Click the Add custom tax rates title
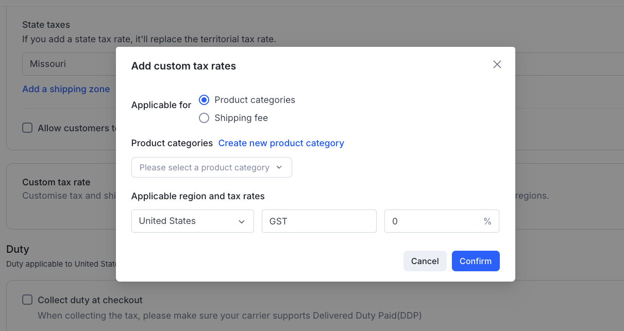Image resolution: width=624 pixels, height=331 pixels. [183, 66]
